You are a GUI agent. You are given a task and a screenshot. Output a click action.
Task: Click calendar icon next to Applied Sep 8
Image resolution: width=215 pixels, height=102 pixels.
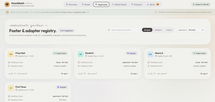(x=156, y=56)
